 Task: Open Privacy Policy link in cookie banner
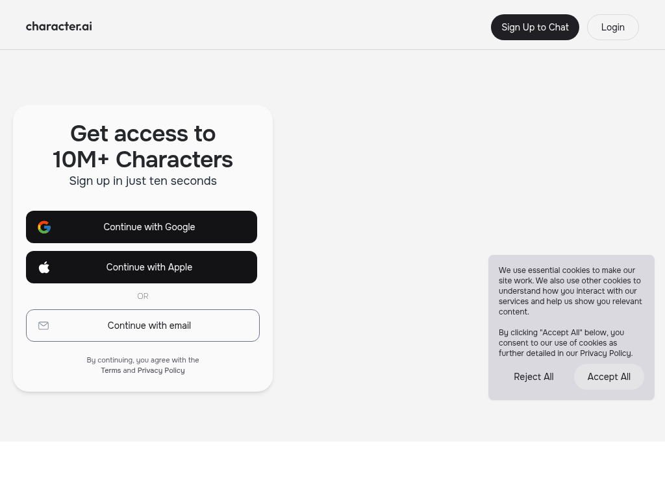point(606,353)
